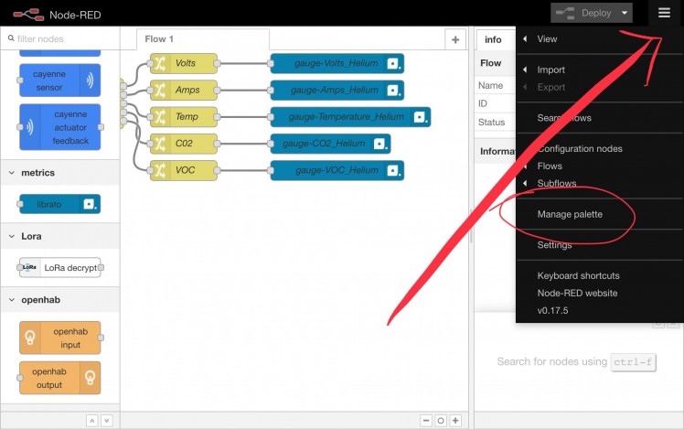Open the Deploy dropdown arrow
The image size is (684, 429).
coord(625,13)
